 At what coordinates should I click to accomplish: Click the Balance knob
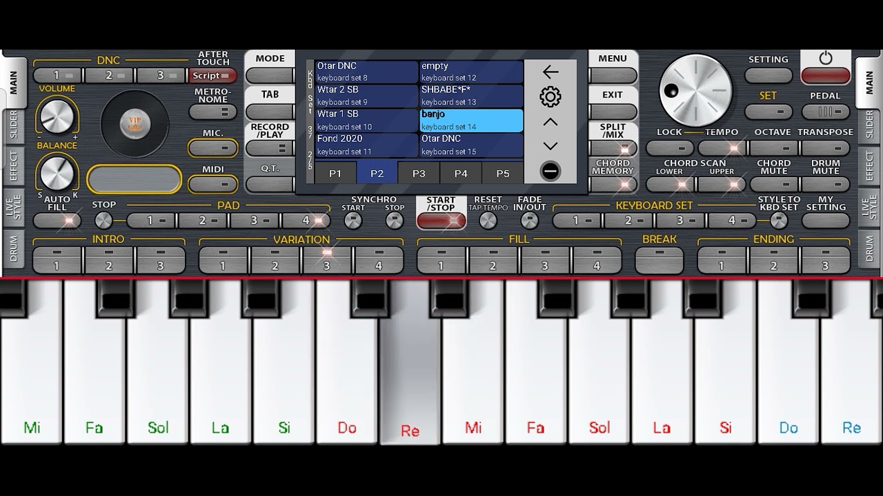coord(57,172)
